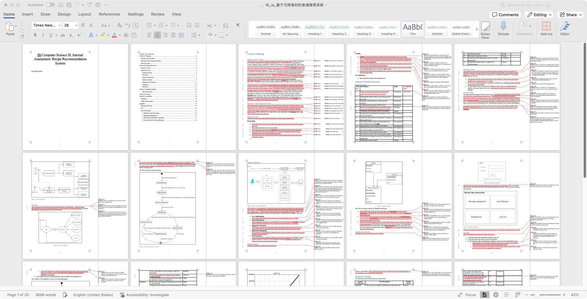Expand the styles gallery arrow
This screenshot has height=299, width=587.
click(x=477, y=29)
